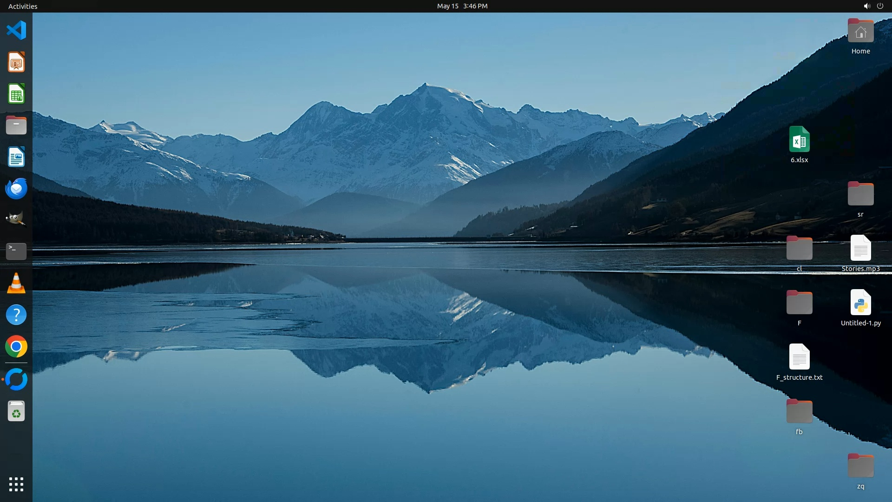Open Visual Studio Code from dock
The image size is (892, 502).
coord(16,31)
